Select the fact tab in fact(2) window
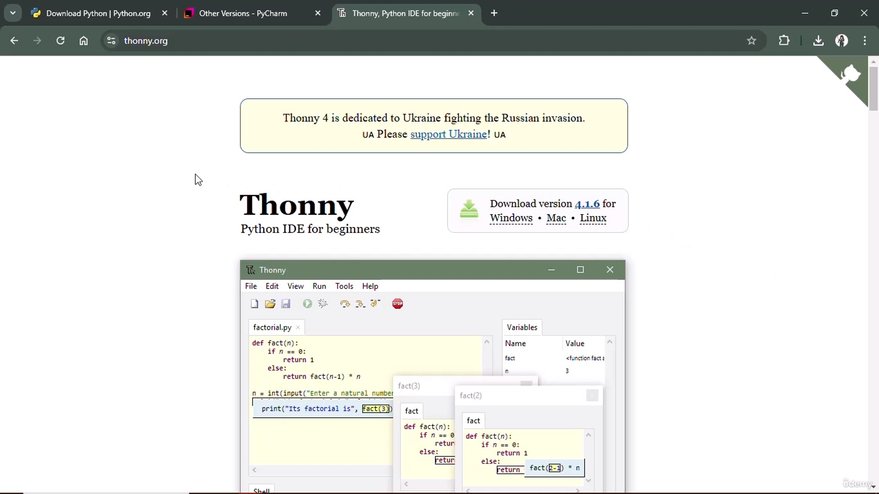 473,420
